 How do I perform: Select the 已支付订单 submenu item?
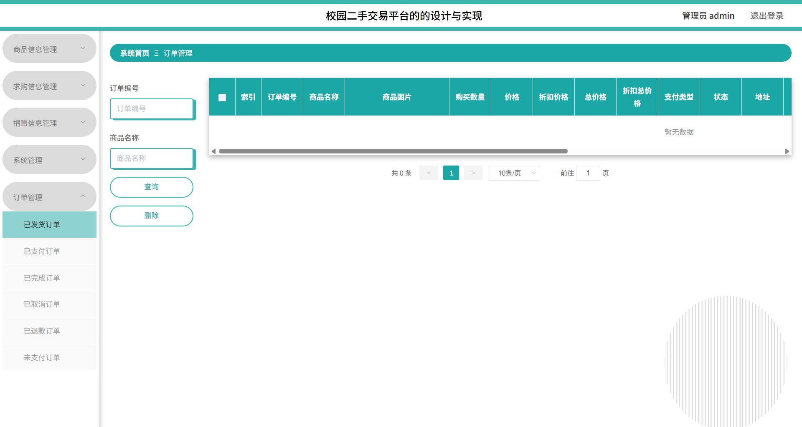[49, 251]
